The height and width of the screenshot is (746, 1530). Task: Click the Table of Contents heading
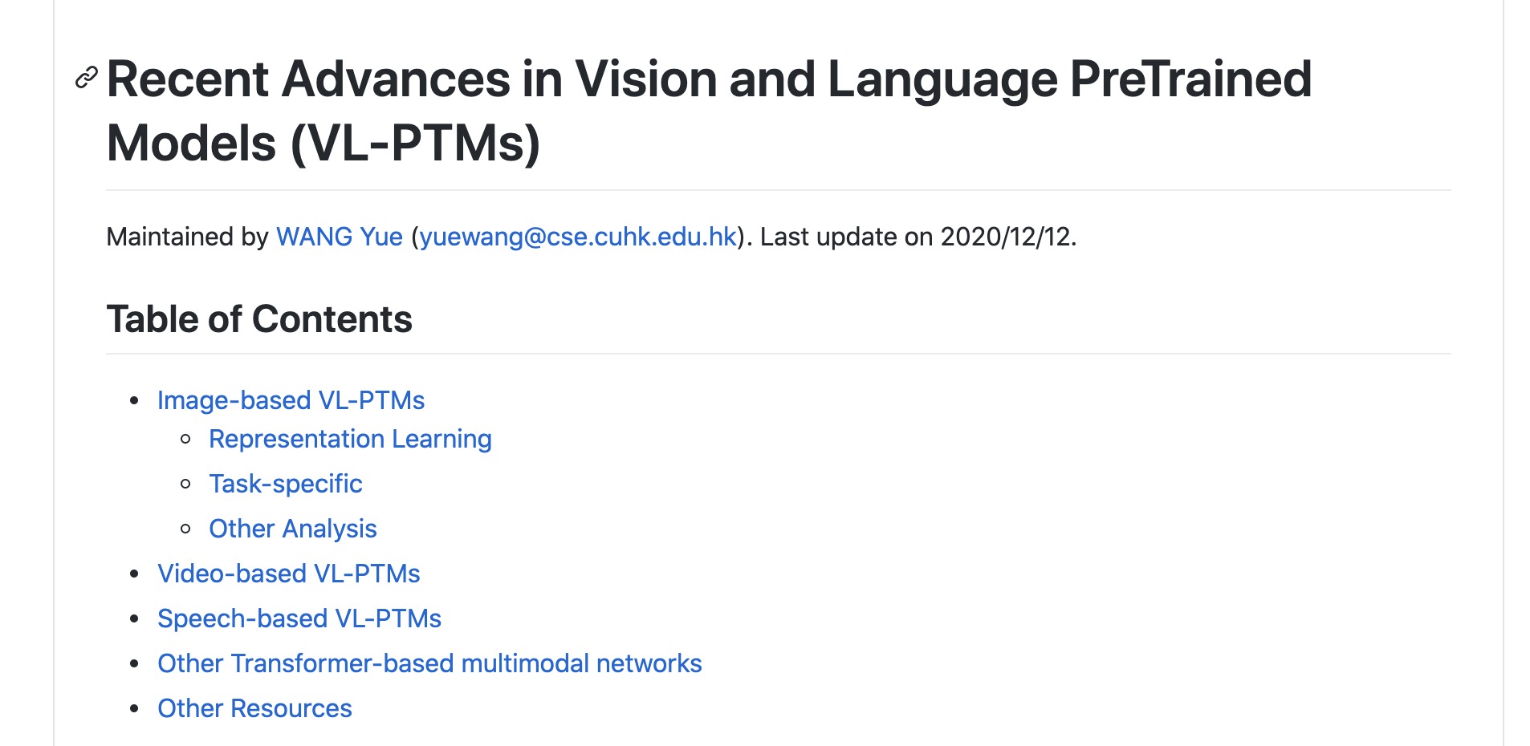coord(259,319)
